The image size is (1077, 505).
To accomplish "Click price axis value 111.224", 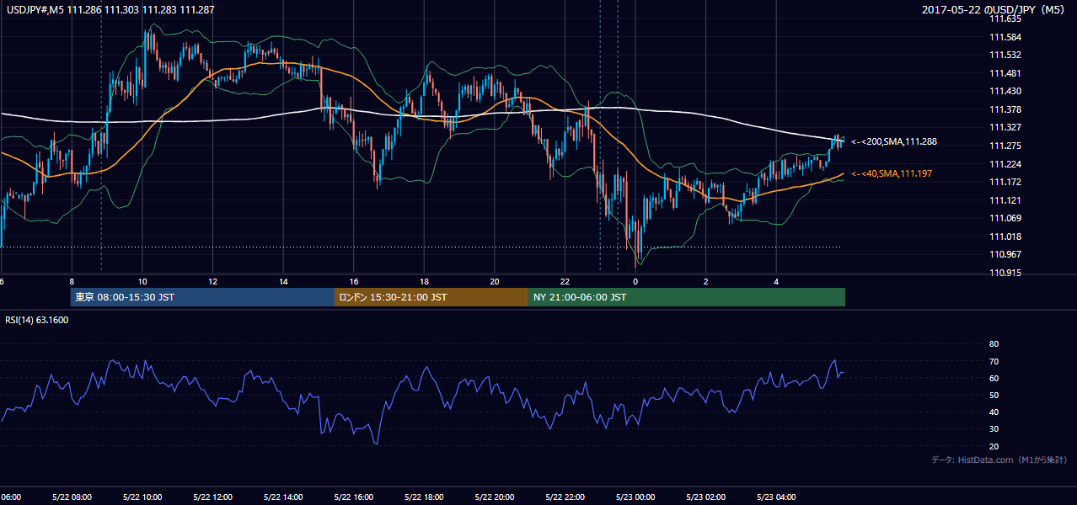I will coord(1006,164).
